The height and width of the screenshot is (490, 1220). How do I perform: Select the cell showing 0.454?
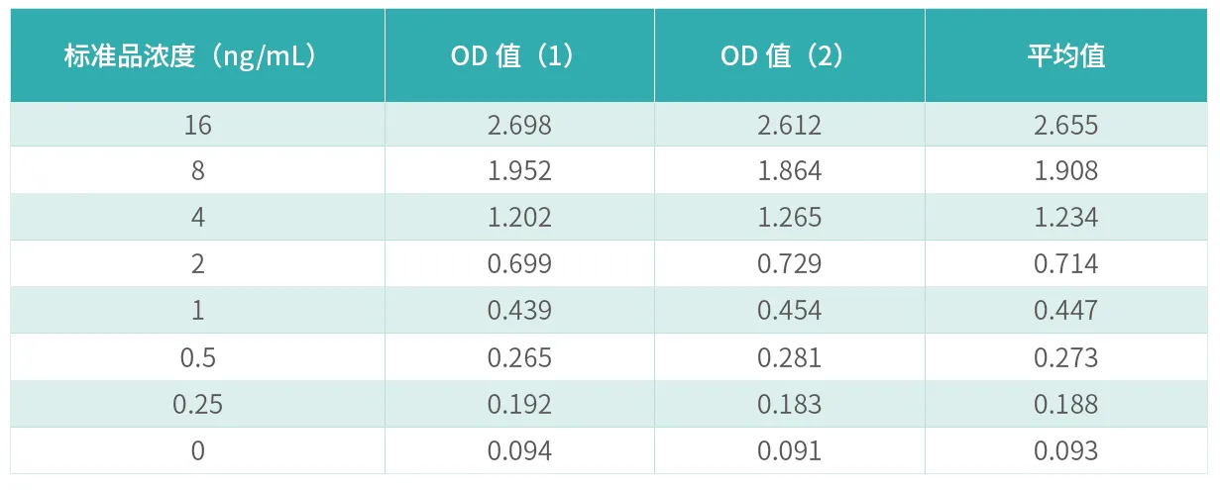[x=790, y=311]
